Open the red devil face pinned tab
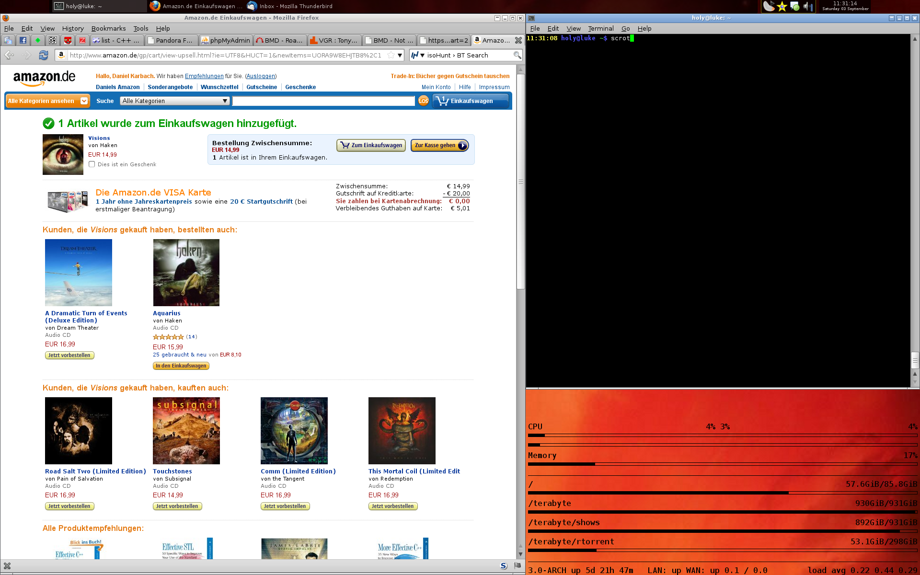This screenshot has width=920, height=575. coord(68,41)
